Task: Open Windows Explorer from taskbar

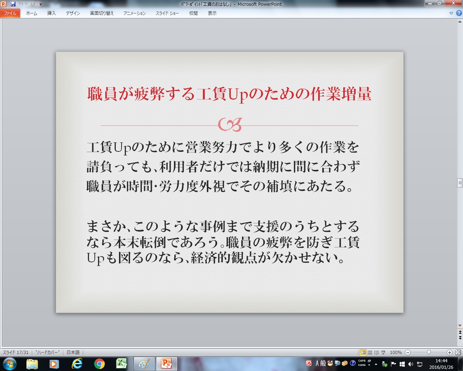Action: pos(32,364)
